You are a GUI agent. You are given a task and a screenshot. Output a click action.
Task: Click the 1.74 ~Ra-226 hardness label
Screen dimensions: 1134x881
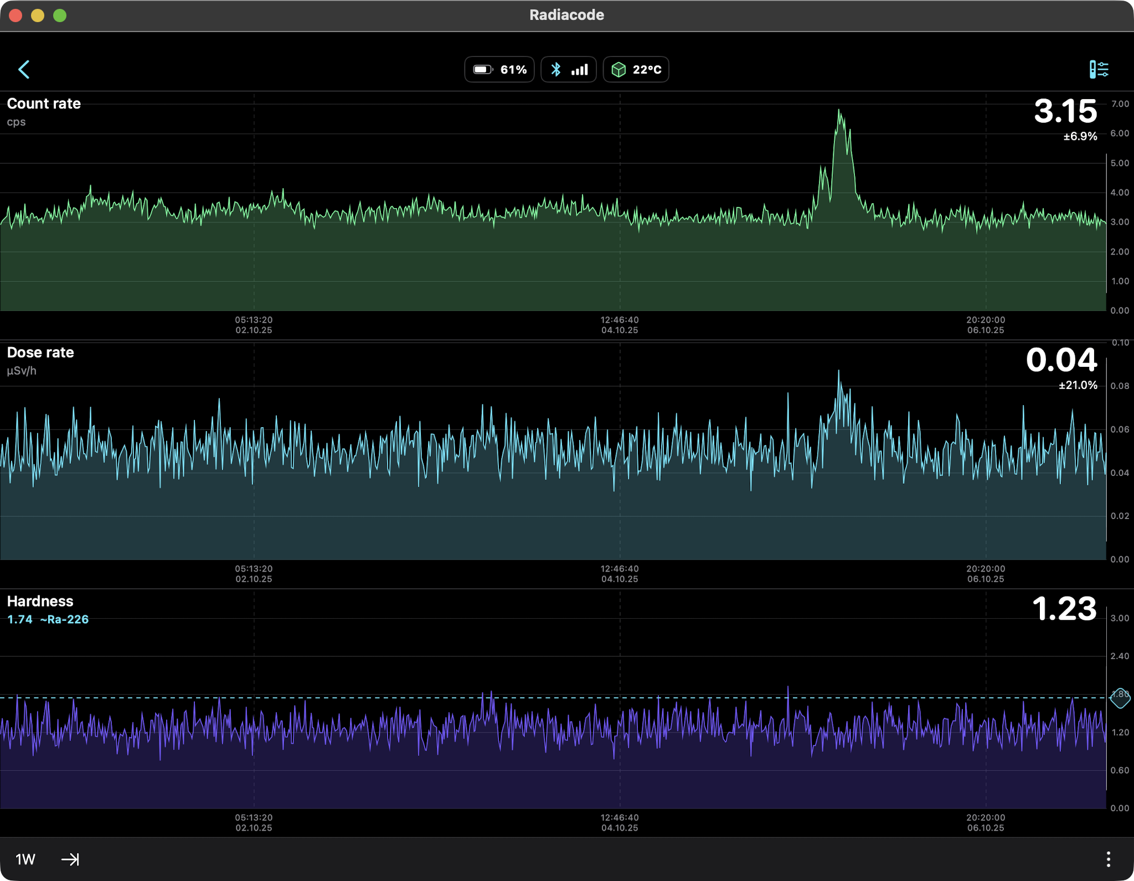click(48, 619)
